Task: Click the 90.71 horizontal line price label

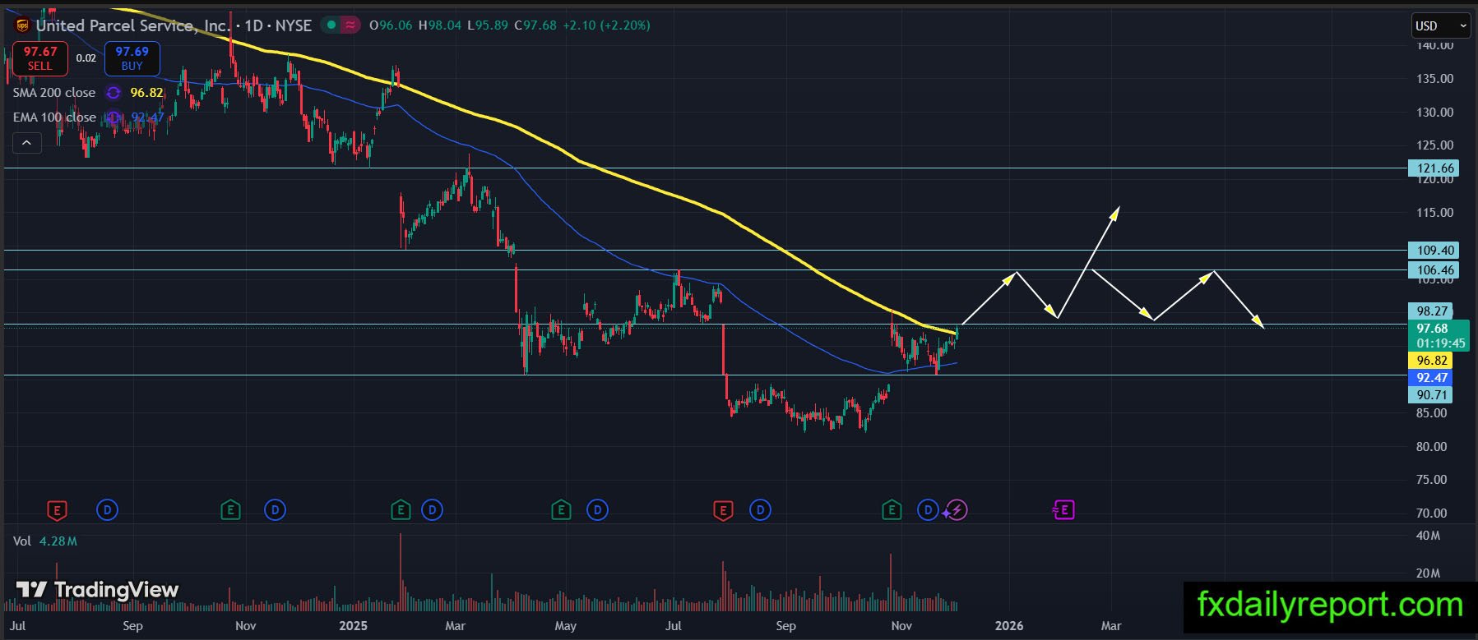Action: (1431, 395)
